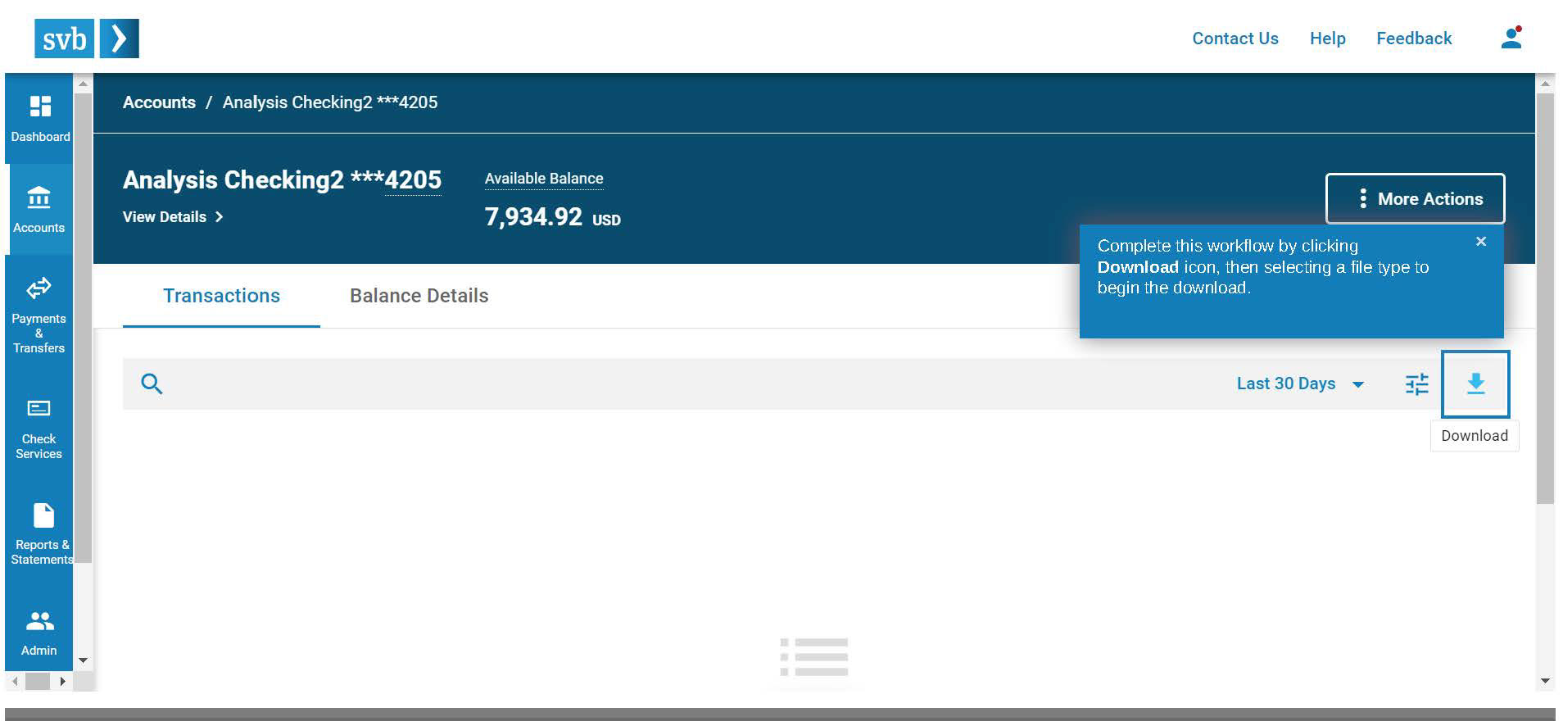Click the Analysis Checking2 ***4205 account title
This screenshot has height=726, width=1563.
(x=282, y=180)
